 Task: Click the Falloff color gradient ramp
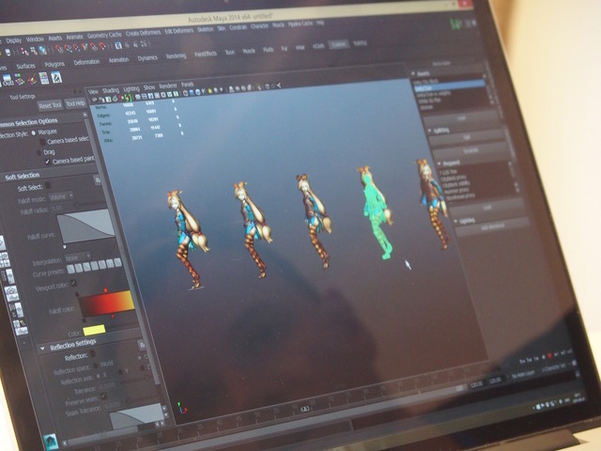(x=107, y=304)
